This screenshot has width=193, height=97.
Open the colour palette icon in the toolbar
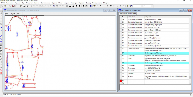point(95,6)
